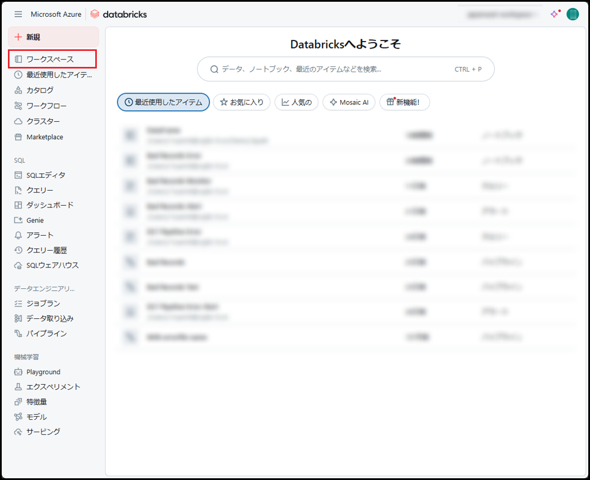Click the ダッシュボード grid icon
Viewport: 590px width, 480px height.
(x=18, y=205)
